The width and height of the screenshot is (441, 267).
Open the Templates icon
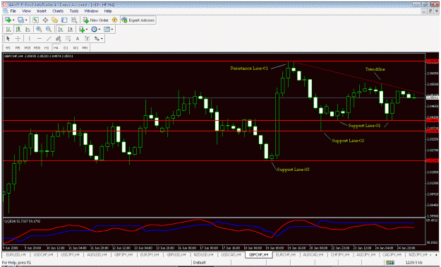pos(107,29)
